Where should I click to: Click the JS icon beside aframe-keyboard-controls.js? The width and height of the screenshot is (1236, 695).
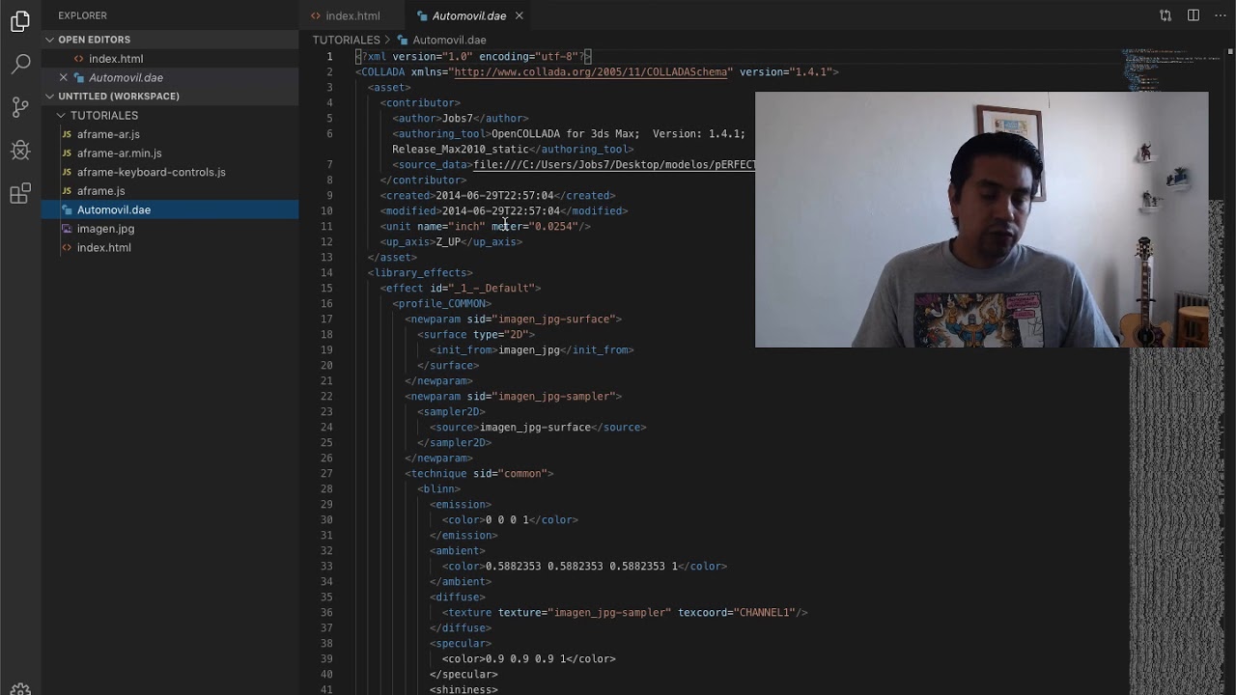click(67, 172)
